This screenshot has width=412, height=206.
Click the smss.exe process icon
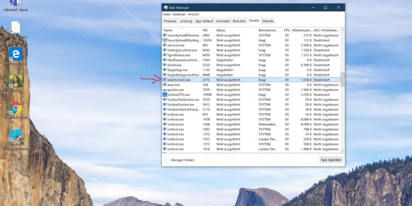[x=165, y=85]
